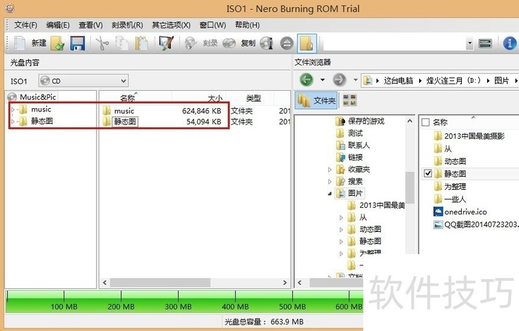Go back with the green arrow

[x=306, y=80]
